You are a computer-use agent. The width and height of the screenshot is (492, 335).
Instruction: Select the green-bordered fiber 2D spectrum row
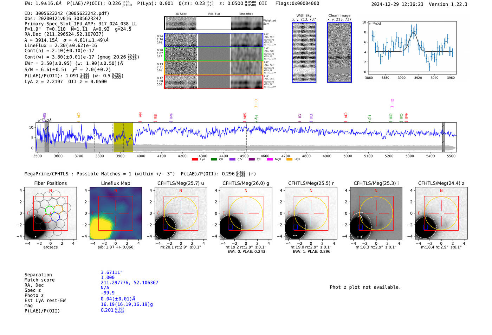click(x=214, y=54)
